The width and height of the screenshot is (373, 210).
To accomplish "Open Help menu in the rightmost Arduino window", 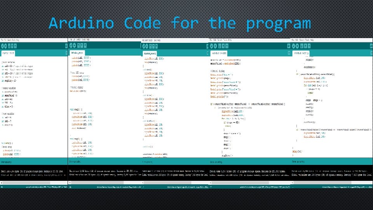I will (x=312, y=40).
